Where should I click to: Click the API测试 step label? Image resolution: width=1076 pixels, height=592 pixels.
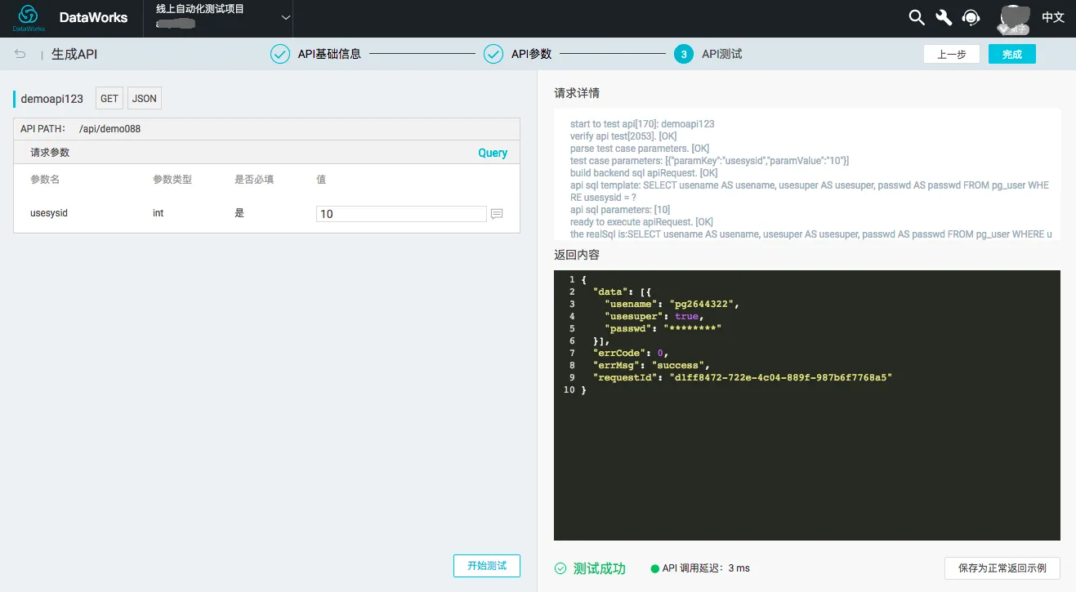point(722,54)
